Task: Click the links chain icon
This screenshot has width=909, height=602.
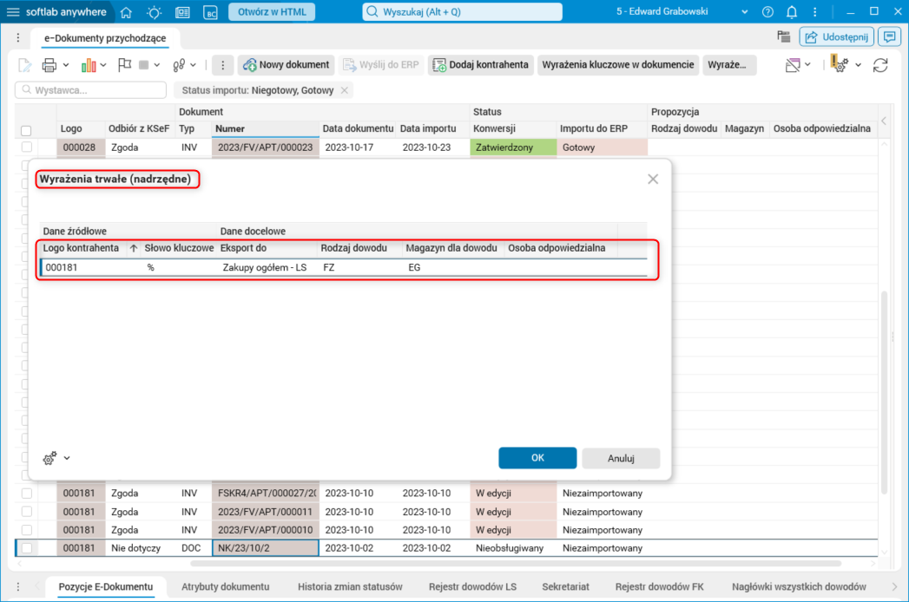Action: [x=179, y=65]
